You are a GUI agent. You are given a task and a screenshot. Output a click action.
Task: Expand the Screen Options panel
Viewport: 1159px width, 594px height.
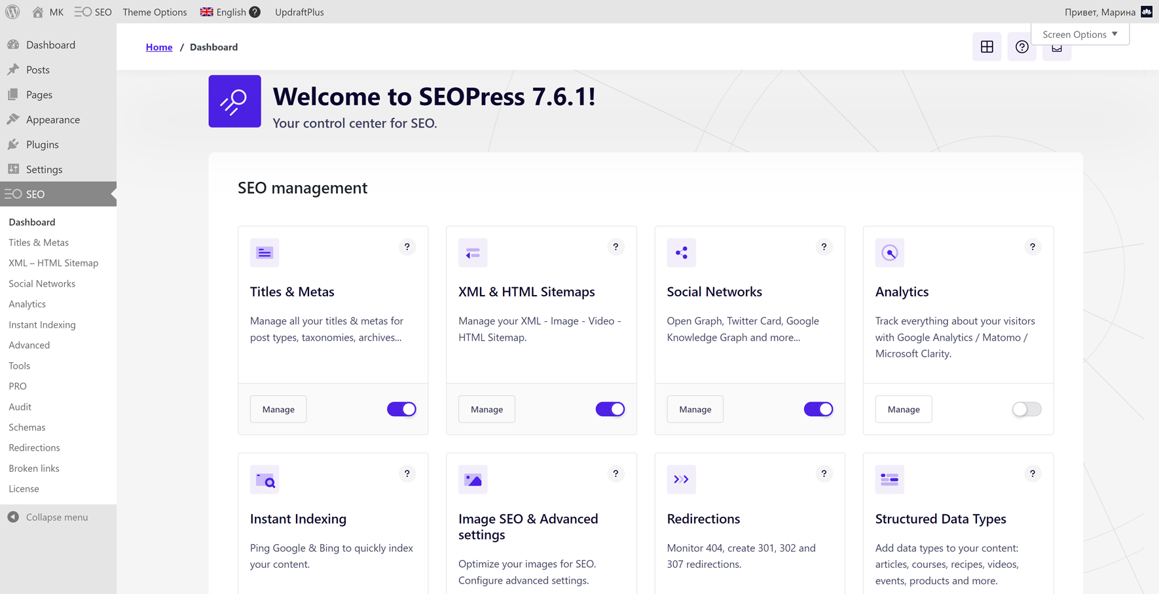pyautogui.click(x=1080, y=34)
